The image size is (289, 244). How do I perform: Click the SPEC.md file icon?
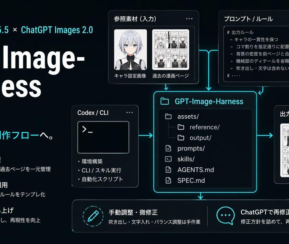tap(168, 180)
